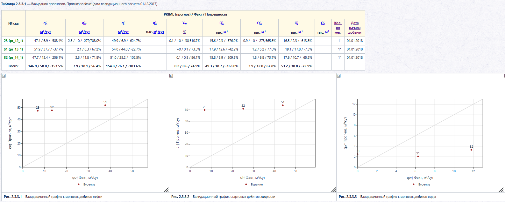Sort by the Дата начала добычи column header
Screen dimensions: 505x202
click(355, 28)
